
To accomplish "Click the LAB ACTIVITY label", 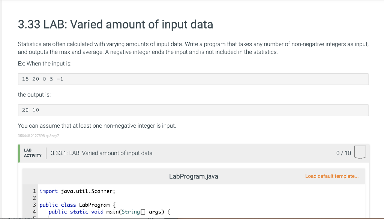I will coord(33,153).
